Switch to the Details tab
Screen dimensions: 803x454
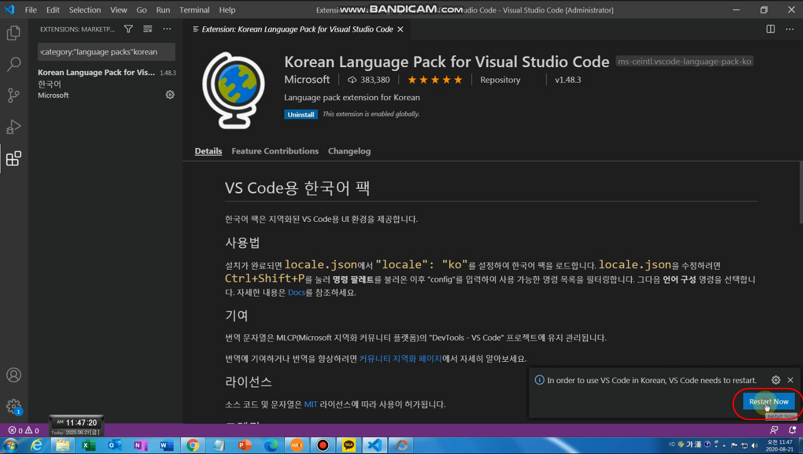[208, 151]
